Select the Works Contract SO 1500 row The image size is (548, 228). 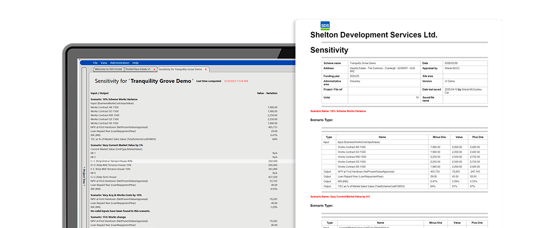point(184,111)
